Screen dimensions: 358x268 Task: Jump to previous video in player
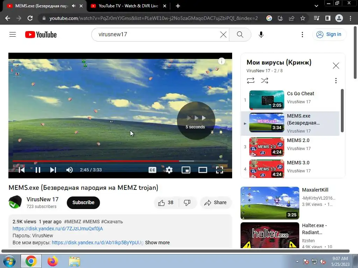(x=22, y=170)
